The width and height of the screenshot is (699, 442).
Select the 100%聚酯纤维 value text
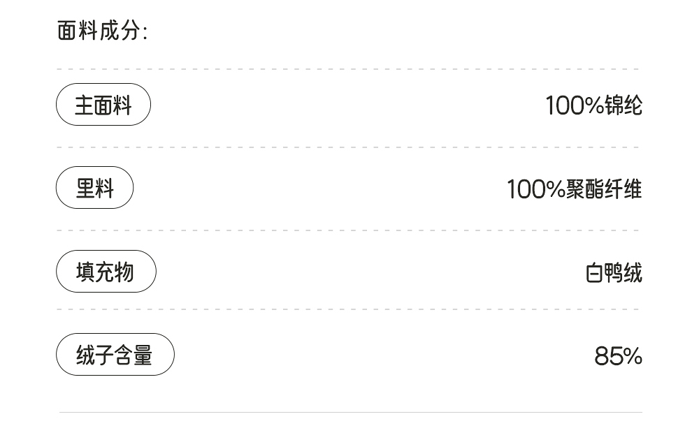pos(574,189)
